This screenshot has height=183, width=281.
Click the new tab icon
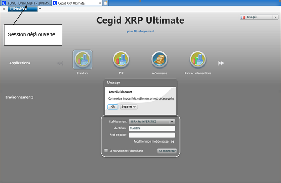coord(106,3)
